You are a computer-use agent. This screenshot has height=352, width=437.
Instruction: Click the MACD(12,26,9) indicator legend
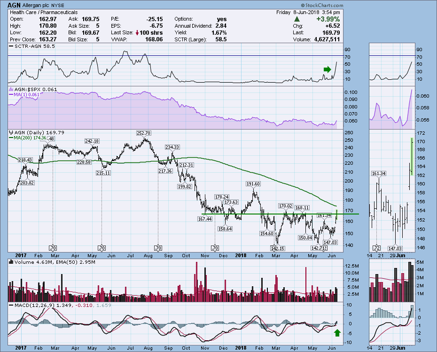pos(31,305)
